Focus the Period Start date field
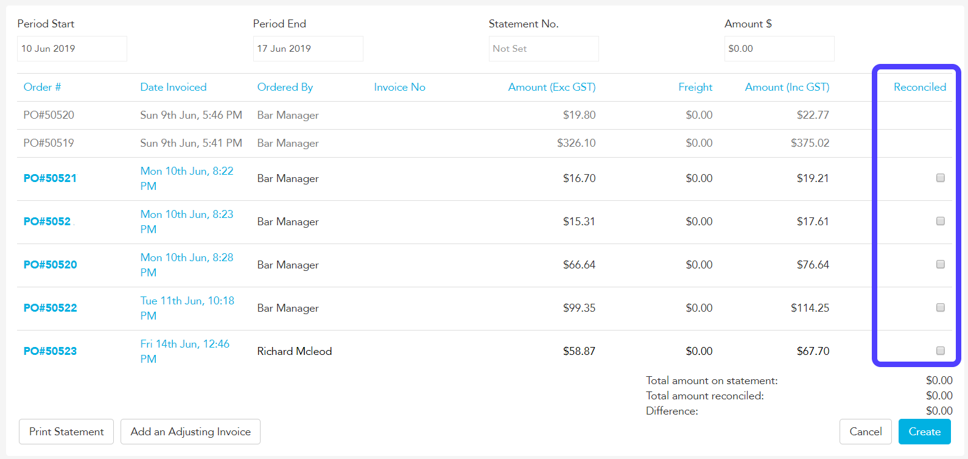 pyautogui.click(x=72, y=49)
